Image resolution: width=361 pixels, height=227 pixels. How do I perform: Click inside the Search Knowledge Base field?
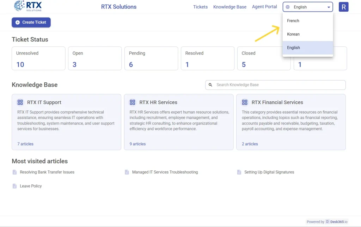pyautogui.click(x=275, y=85)
